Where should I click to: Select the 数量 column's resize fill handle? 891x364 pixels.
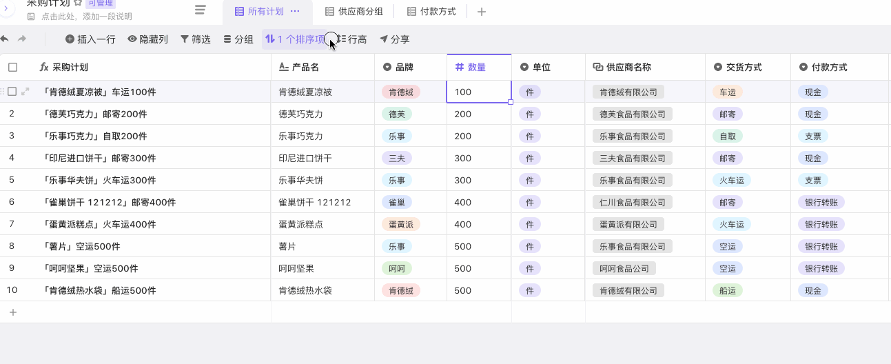coord(511,102)
